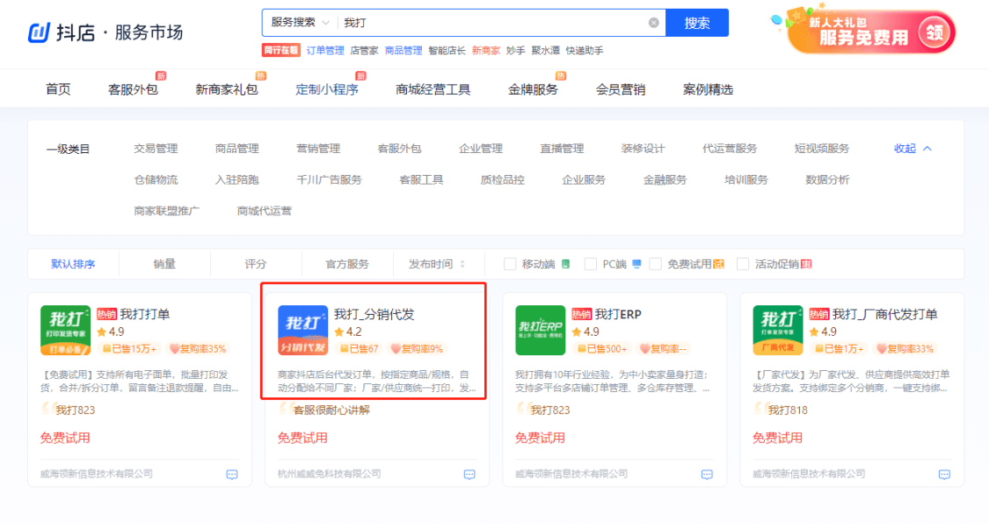
Task: Click 商品管理 suggested keyword under search
Action: (x=403, y=50)
